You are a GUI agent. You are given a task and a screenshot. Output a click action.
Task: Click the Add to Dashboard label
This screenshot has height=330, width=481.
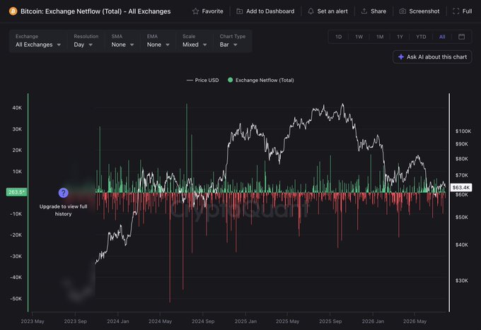point(270,11)
